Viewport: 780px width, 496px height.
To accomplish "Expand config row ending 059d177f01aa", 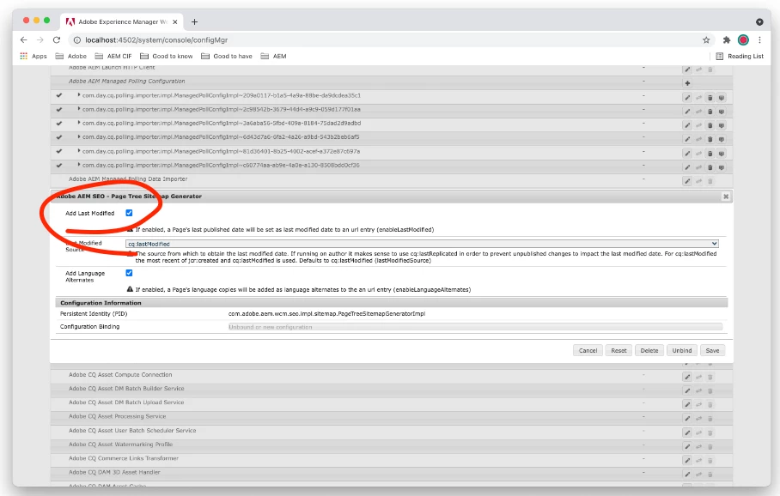I will click(x=78, y=109).
